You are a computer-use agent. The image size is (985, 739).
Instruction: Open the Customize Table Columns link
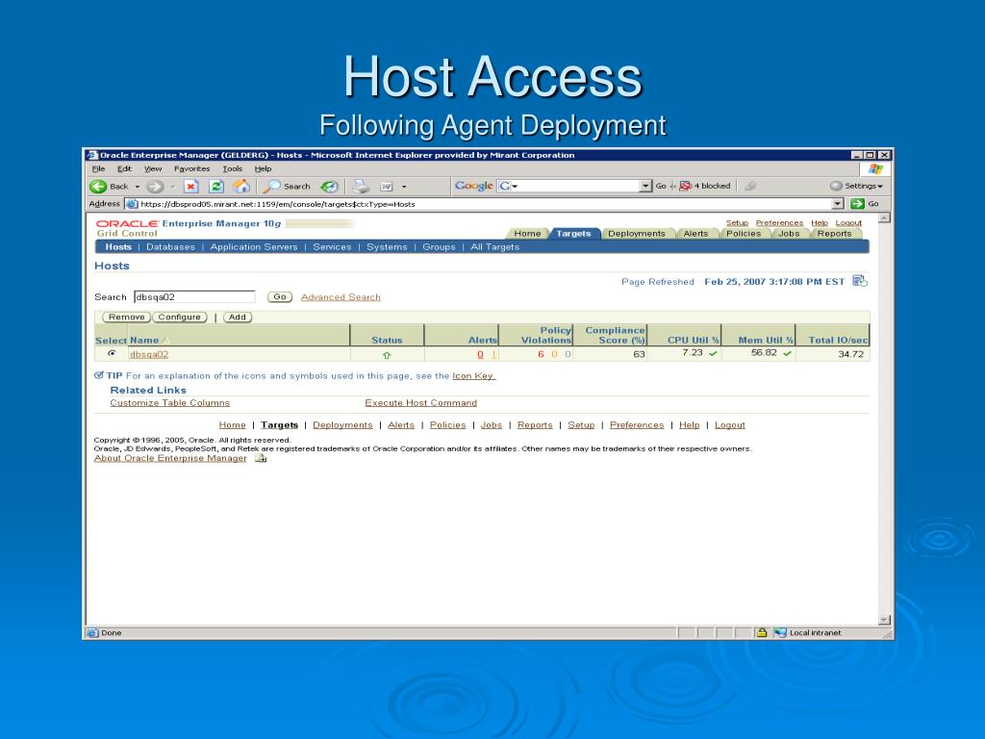(169, 403)
